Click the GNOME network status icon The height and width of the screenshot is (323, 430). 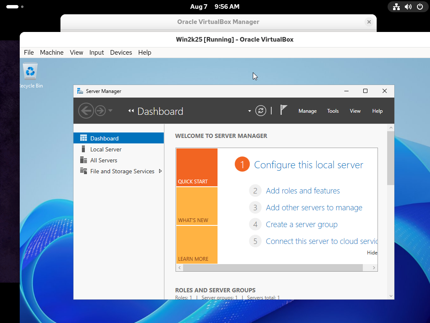coord(396,7)
